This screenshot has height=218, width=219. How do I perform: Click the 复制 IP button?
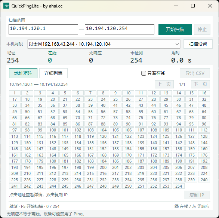197,195
